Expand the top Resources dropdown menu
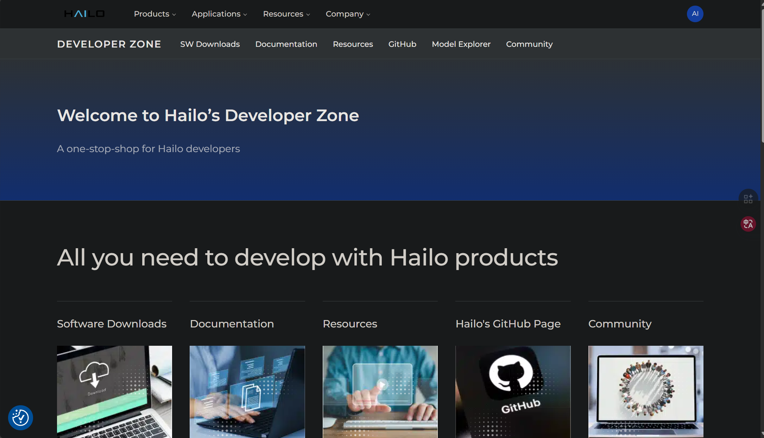The width and height of the screenshot is (764, 438). coord(286,14)
